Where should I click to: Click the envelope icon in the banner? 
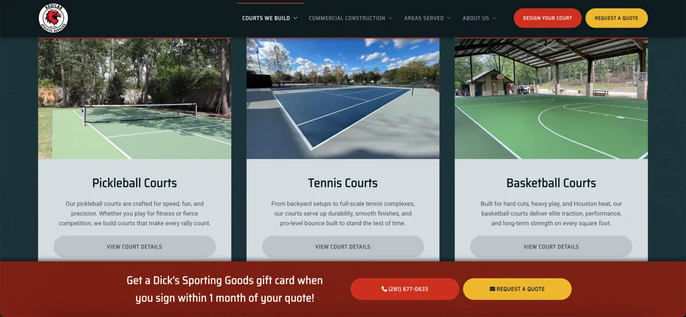(x=492, y=289)
